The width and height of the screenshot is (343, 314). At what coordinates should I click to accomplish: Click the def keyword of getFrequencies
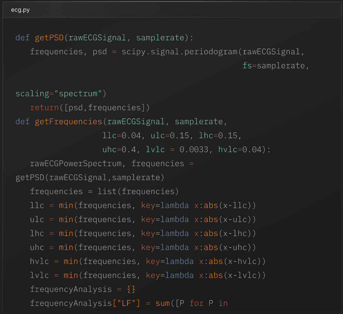22,122
